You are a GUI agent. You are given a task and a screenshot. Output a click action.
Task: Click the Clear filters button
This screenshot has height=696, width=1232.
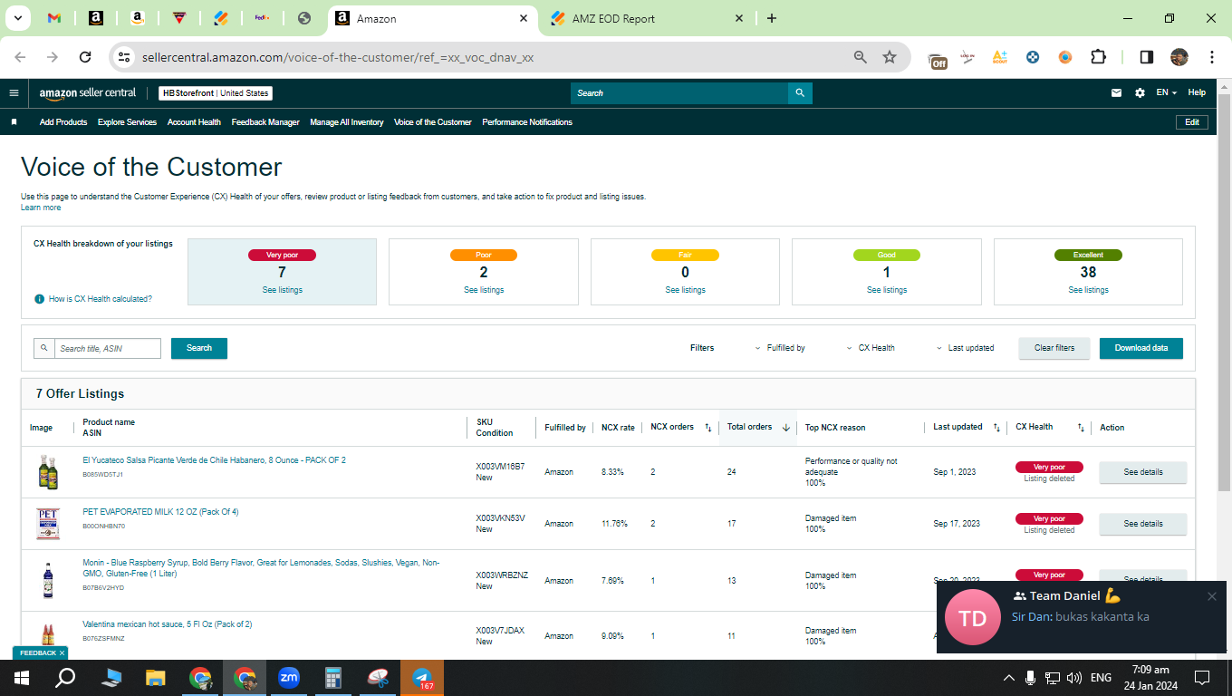tap(1054, 348)
